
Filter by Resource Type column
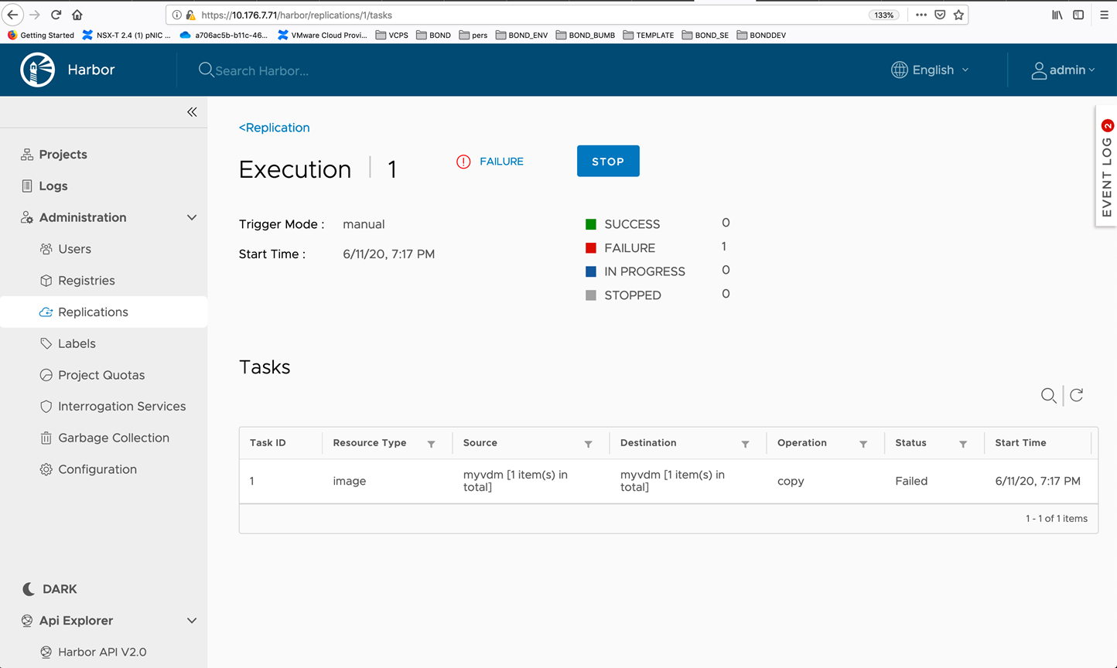432,444
